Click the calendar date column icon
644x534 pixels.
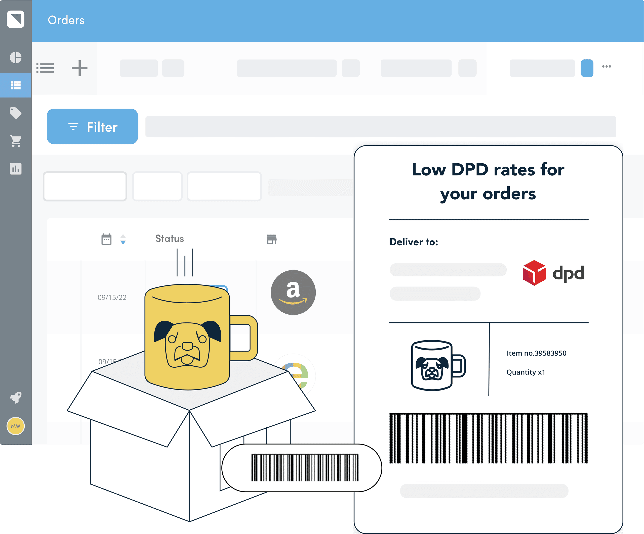coord(106,239)
